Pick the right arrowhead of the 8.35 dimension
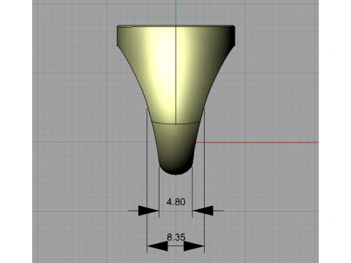Viewport: 351px width, 263px height. 194,246
